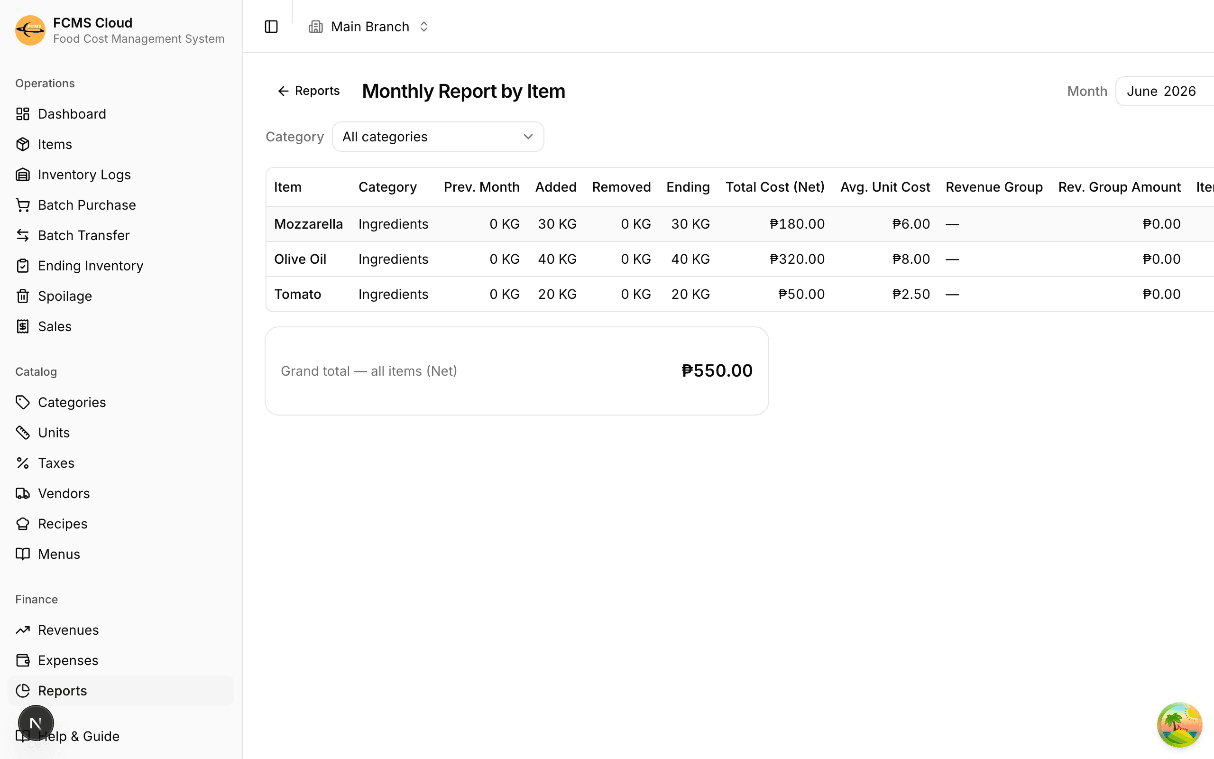Go back via the Reports link

click(x=309, y=91)
